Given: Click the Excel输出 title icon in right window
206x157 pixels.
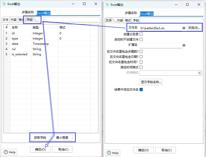Looking at the screenshot, I should pyautogui.click(x=107, y=5).
